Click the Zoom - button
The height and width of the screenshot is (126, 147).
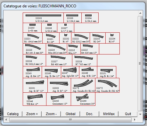pyautogui.click(x=51, y=114)
